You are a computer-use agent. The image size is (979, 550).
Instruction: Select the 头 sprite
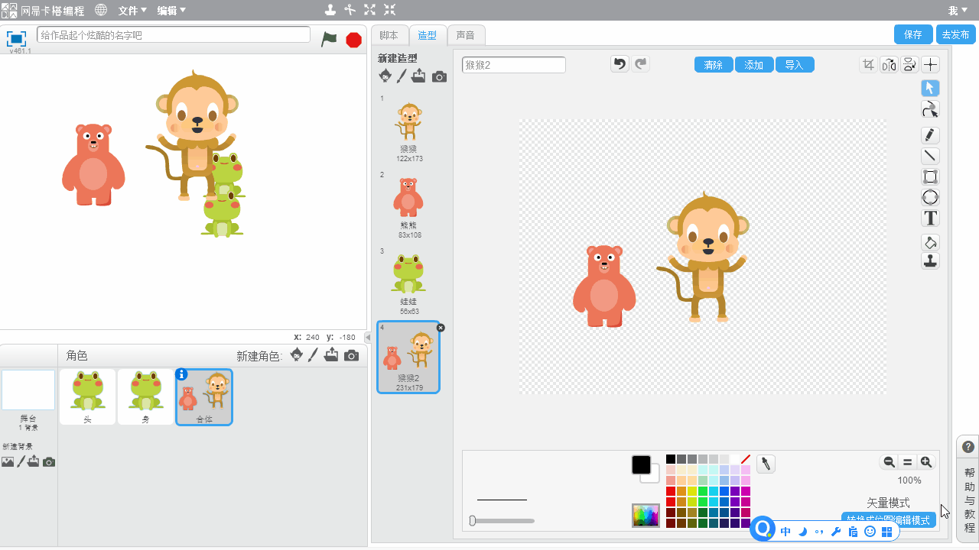coord(87,396)
